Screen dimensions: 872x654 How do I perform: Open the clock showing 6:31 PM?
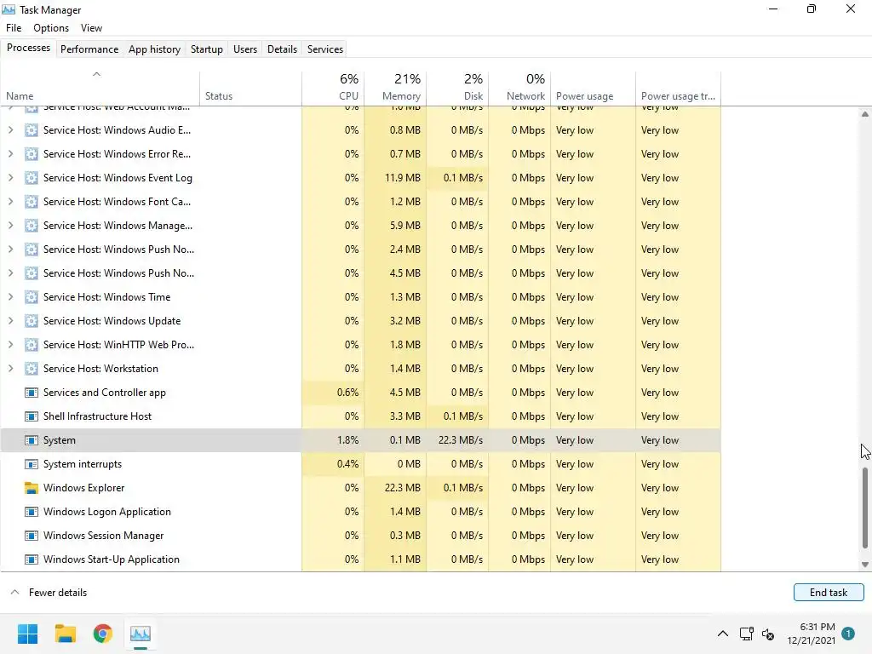click(811, 634)
